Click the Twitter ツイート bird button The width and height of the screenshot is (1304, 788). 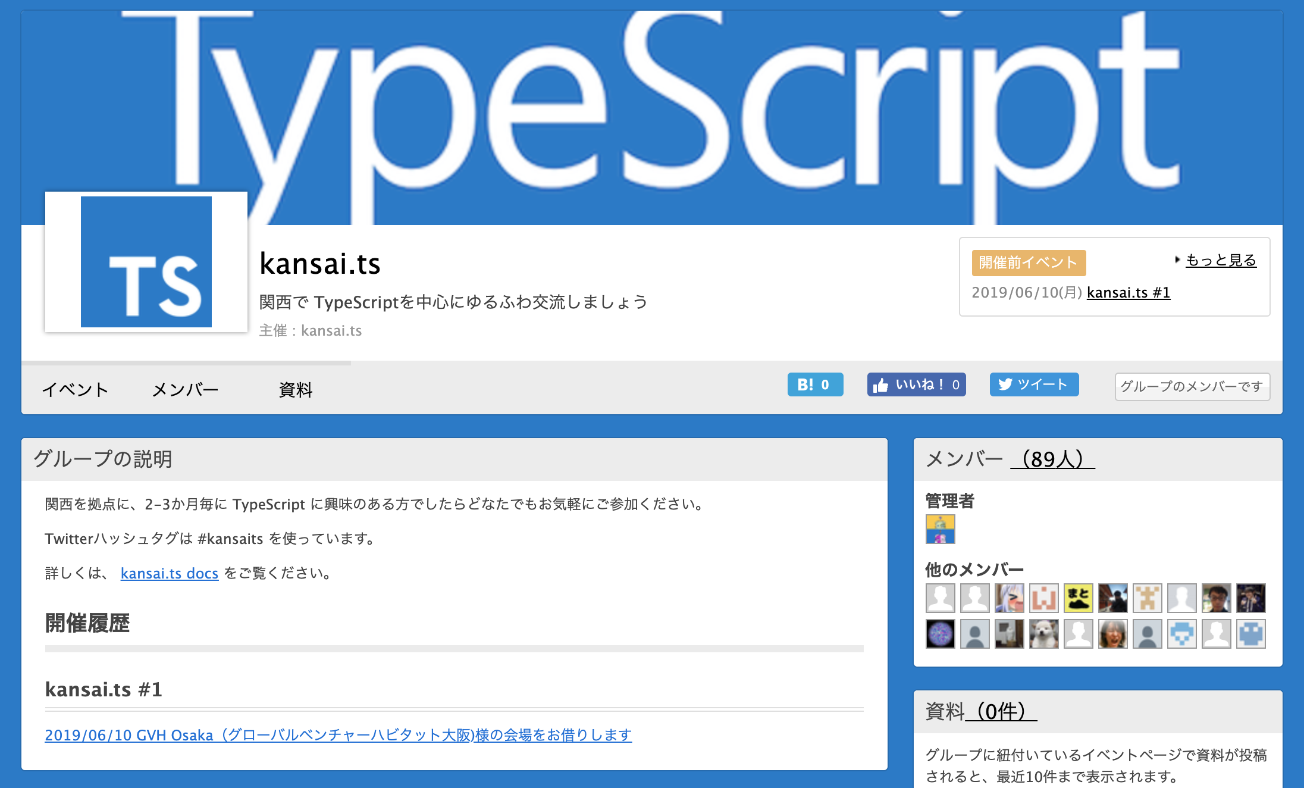point(1033,384)
